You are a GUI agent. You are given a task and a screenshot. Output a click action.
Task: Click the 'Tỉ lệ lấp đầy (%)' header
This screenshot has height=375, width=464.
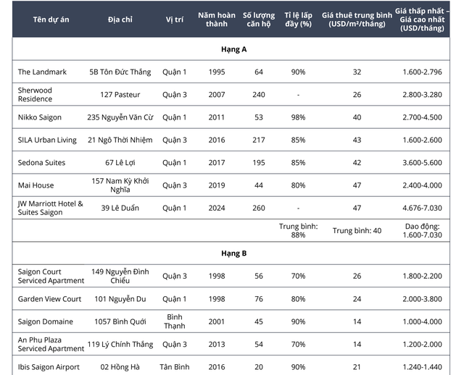click(298, 20)
